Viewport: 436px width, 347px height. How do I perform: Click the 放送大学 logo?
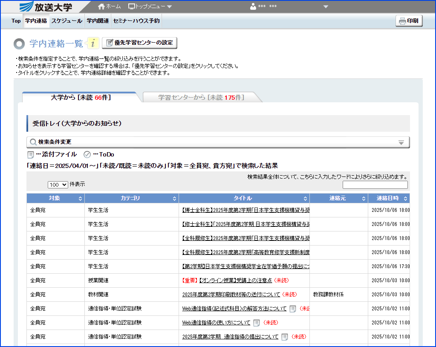pos(47,7)
